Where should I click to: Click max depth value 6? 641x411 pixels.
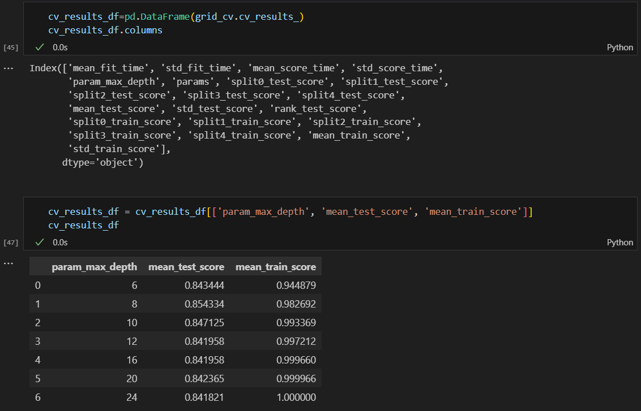pos(135,285)
